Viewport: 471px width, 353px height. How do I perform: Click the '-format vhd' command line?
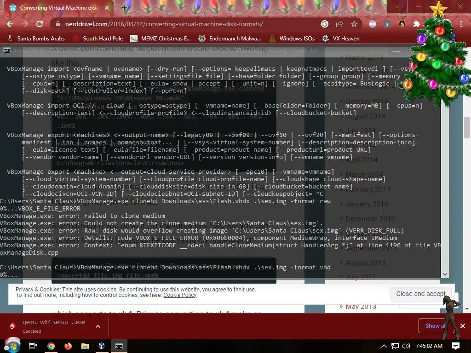165,267
